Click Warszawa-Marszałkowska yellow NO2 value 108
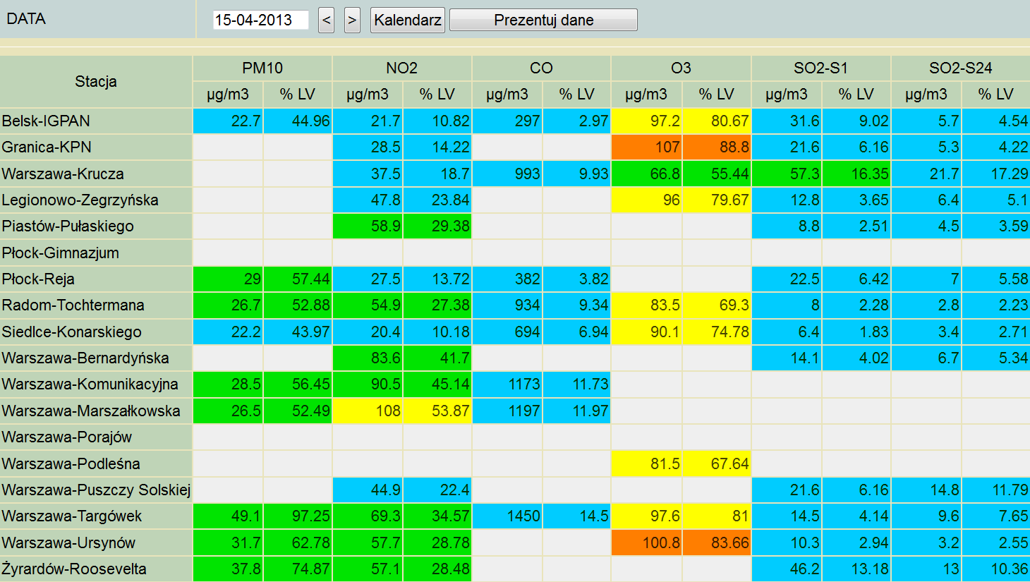Image resolution: width=1030 pixels, height=582 pixels. (x=368, y=411)
